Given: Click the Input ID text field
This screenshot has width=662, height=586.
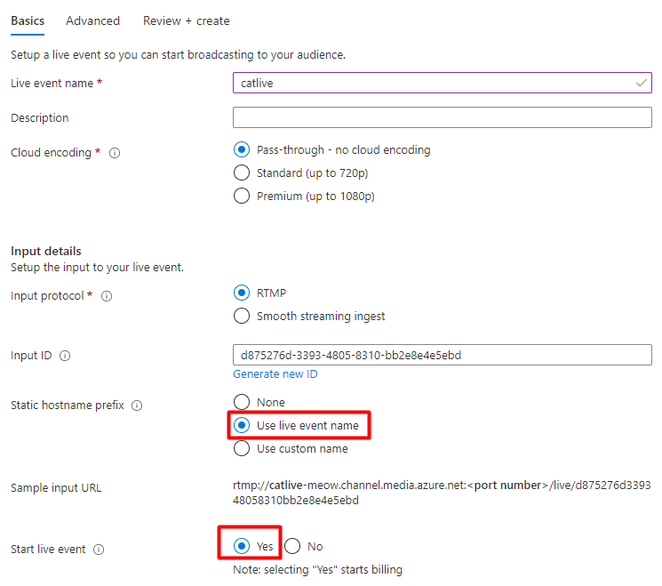Looking at the screenshot, I should coord(442,356).
